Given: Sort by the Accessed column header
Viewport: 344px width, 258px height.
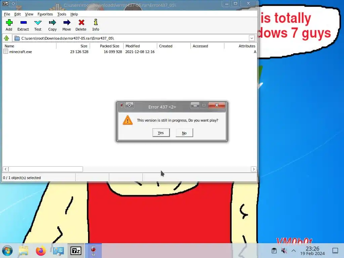Looking at the screenshot, I should tap(208, 46).
